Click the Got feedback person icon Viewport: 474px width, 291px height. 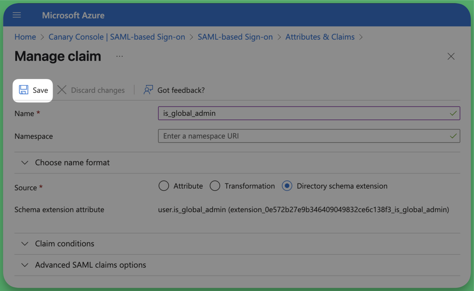pos(148,90)
